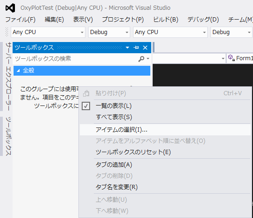The image size is (253, 218).
Task: Open the ビルド(B) menu
Action: coord(166,20)
